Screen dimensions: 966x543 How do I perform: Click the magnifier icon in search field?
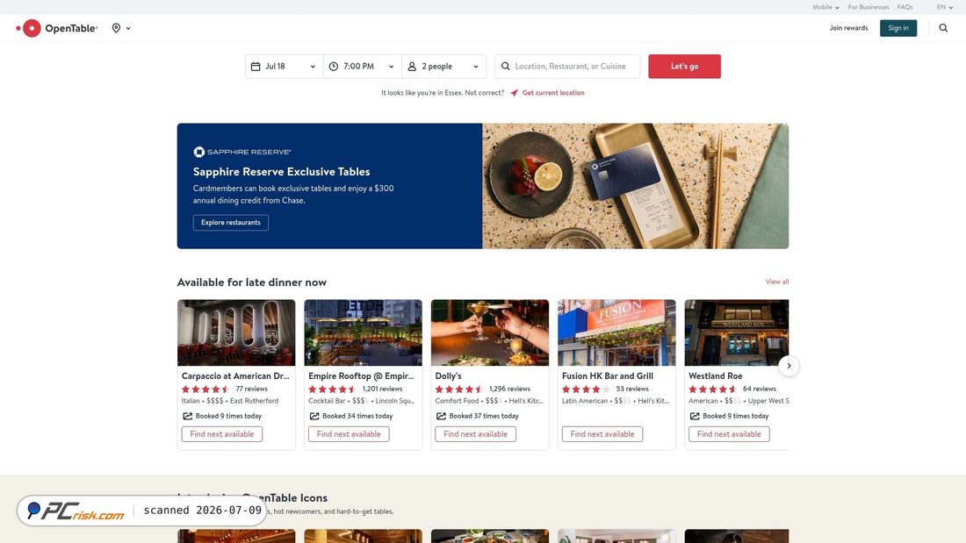pyautogui.click(x=505, y=67)
